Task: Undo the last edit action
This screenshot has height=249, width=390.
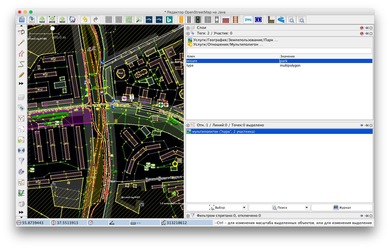Action: pos(85,20)
